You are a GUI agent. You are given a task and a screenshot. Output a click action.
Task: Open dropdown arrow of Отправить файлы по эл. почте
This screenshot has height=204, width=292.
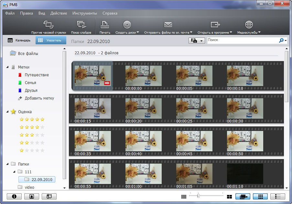pos(191,32)
